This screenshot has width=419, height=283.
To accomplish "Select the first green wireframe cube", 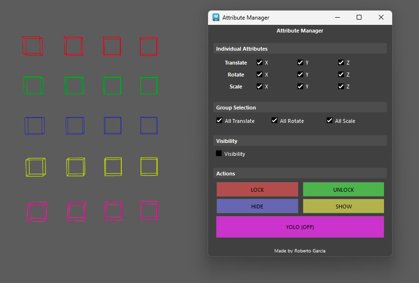I will (34, 85).
